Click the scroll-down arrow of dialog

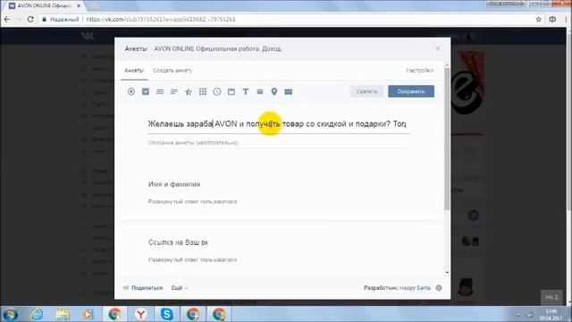447,272
